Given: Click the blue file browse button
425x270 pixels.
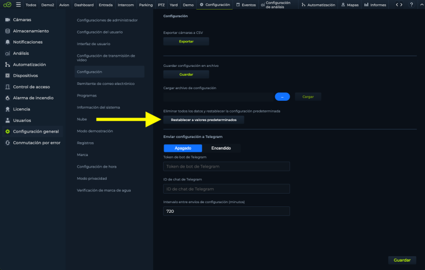Looking at the screenshot, I should click(x=283, y=97).
